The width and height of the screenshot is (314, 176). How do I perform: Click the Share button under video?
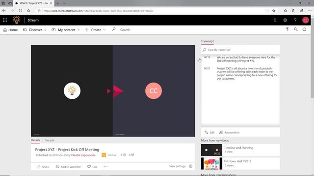43,167
